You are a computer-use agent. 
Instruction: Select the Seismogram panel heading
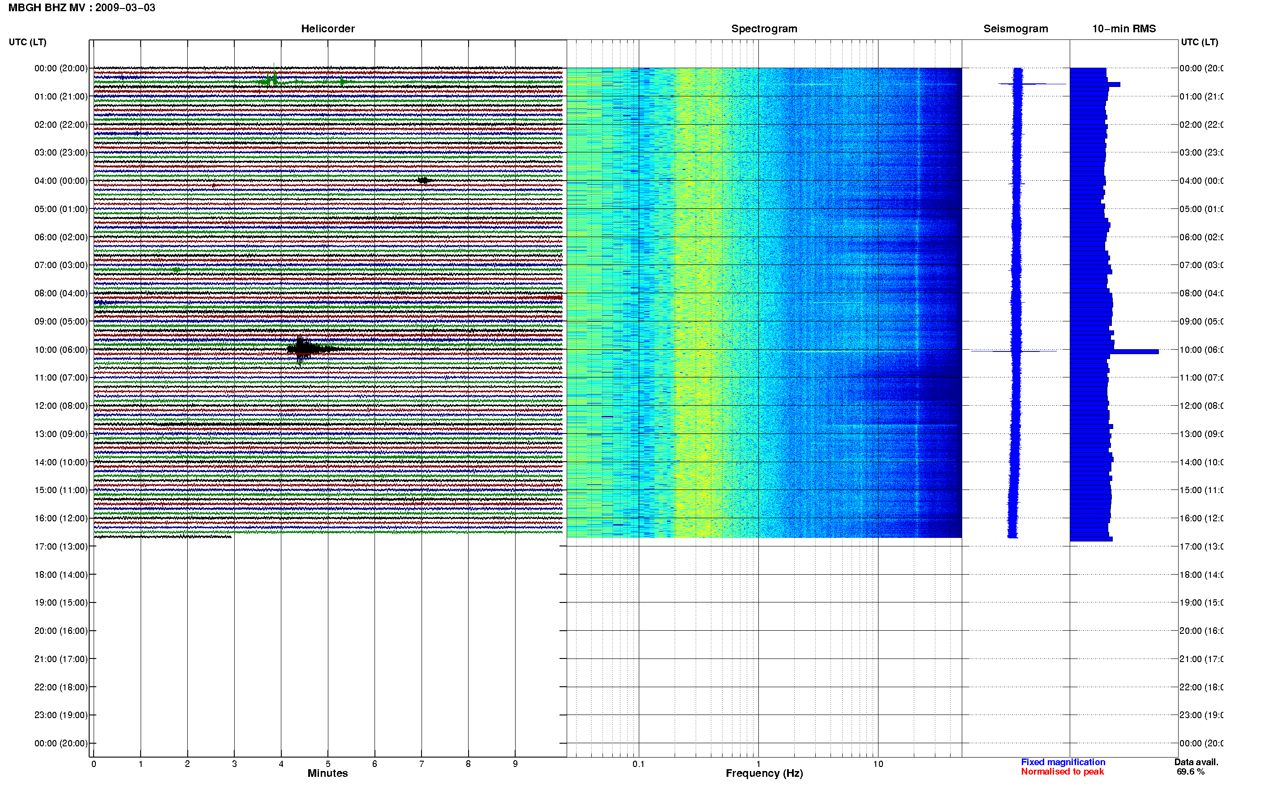1016,29
